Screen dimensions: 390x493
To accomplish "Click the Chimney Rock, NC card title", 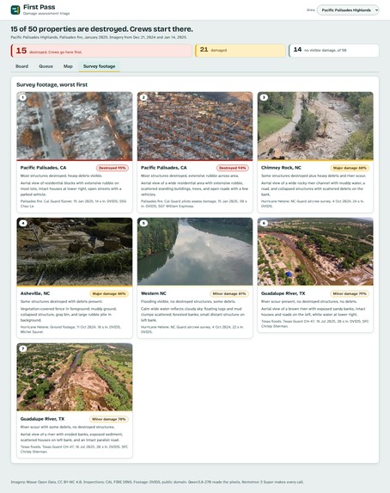I will [x=281, y=168].
